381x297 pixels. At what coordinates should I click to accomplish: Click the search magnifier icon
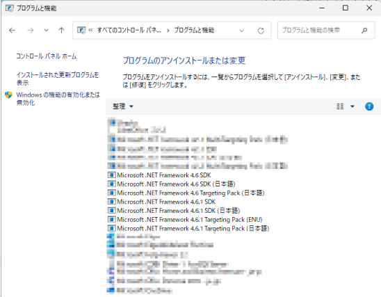tap(364, 31)
